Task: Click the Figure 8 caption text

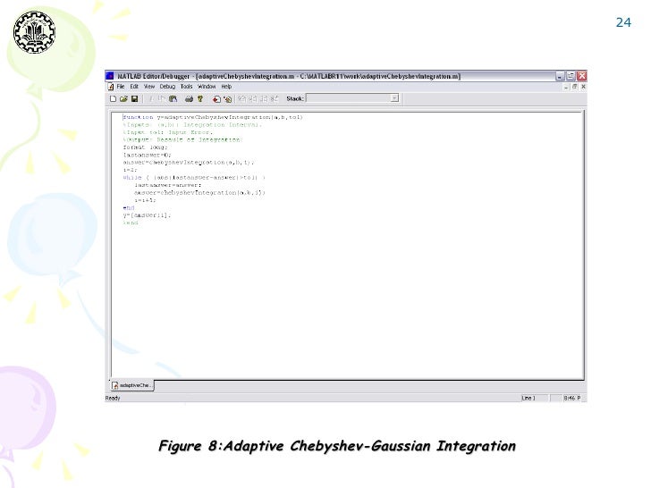Action: 337,446
